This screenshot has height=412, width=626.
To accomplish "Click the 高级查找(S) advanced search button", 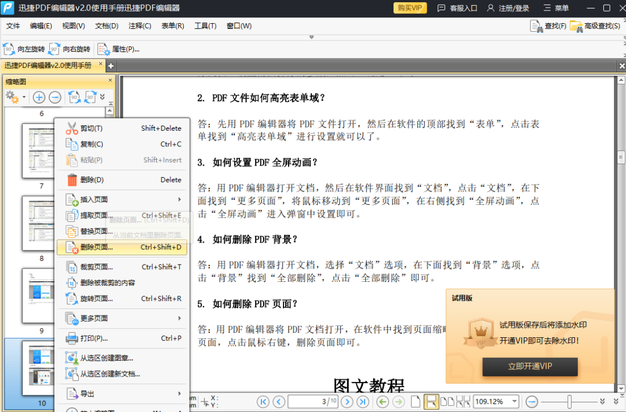I will tap(595, 26).
